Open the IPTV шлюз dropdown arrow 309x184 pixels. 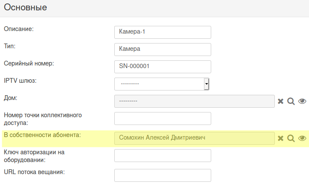pyautogui.click(x=206, y=84)
